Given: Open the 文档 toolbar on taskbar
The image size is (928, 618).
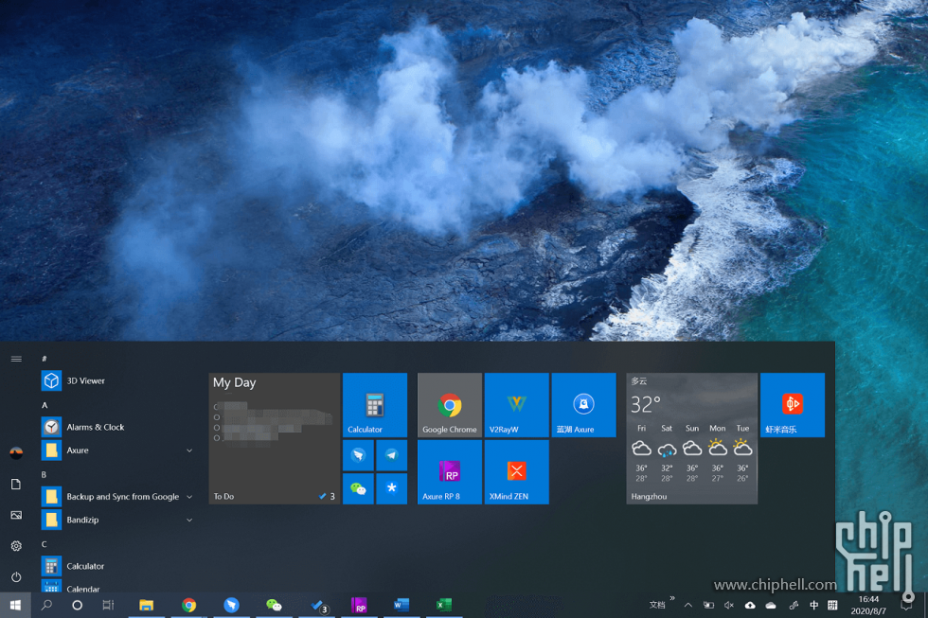Looking at the screenshot, I should point(657,605).
